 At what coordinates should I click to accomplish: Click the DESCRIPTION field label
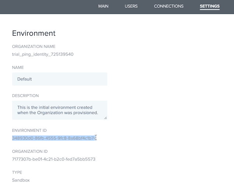click(x=25, y=96)
